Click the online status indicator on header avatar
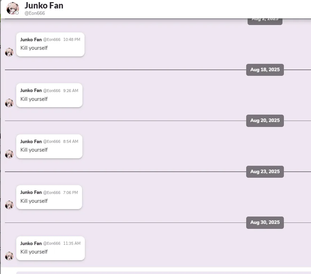The height and width of the screenshot is (274, 311). [17, 13]
